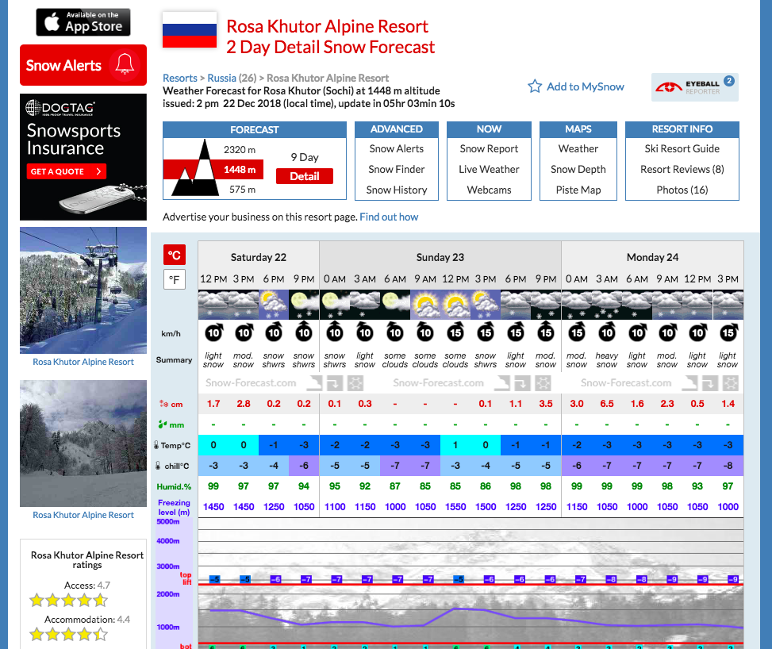This screenshot has width=772, height=649.
Task: Click the Sunday 0 AM moon snow icon
Action: click(x=335, y=305)
